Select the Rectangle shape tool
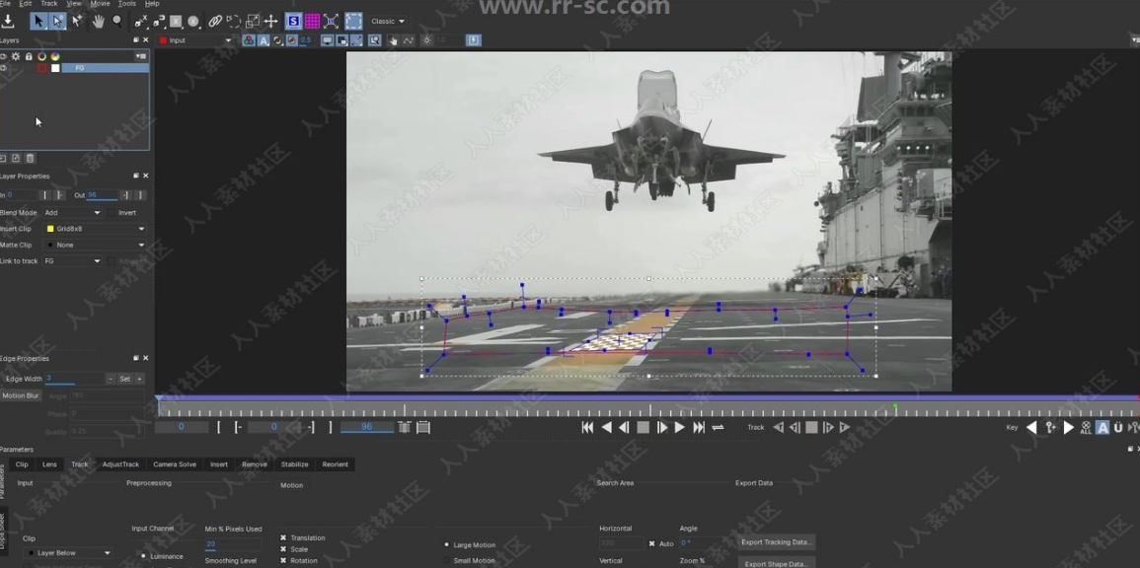The image size is (1140, 568). 176,21
